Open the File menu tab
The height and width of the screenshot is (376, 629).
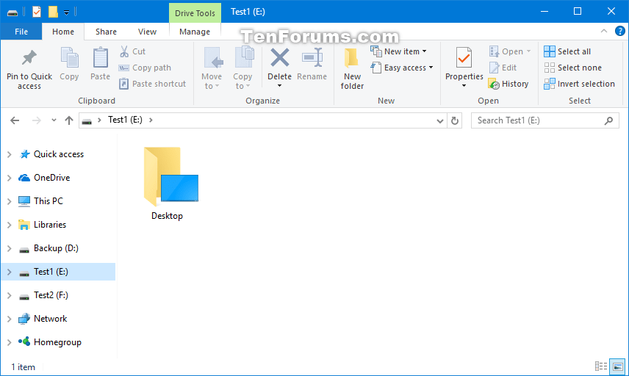tap(21, 32)
